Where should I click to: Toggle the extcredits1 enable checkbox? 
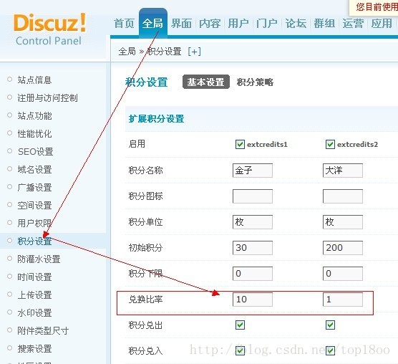240,144
